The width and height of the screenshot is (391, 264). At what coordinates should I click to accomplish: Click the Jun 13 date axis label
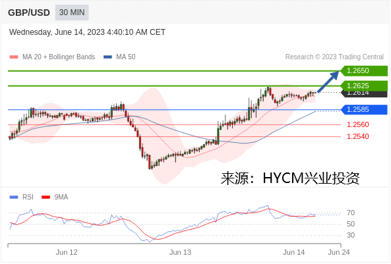point(180,252)
